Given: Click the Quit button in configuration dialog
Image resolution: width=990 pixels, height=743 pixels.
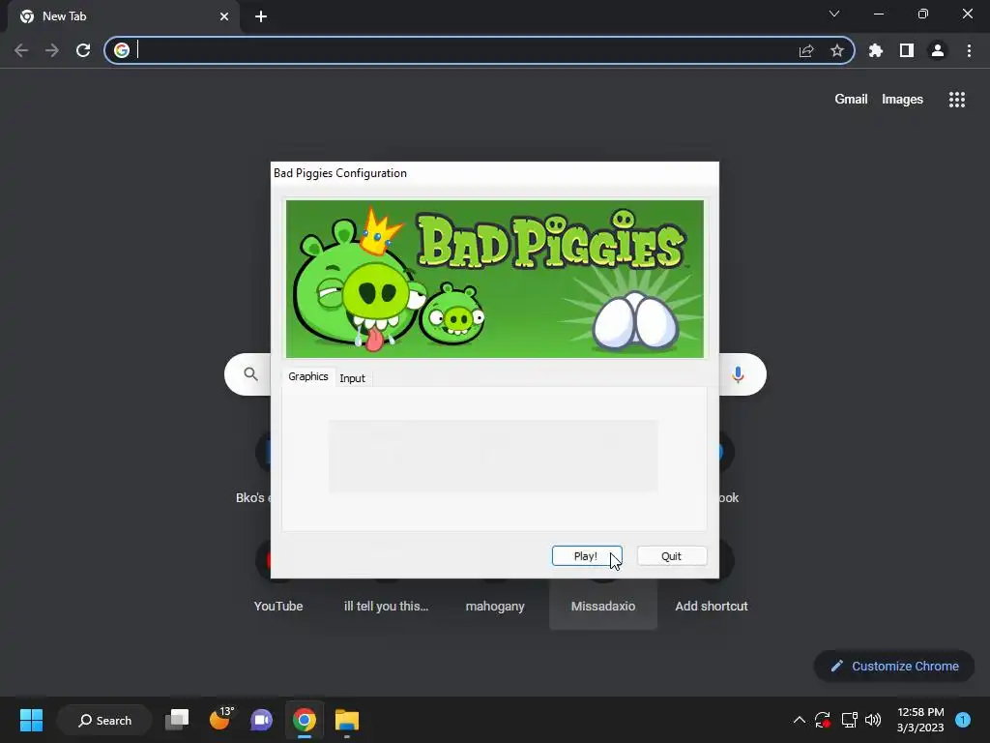Looking at the screenshot, I should click(672, 556).
